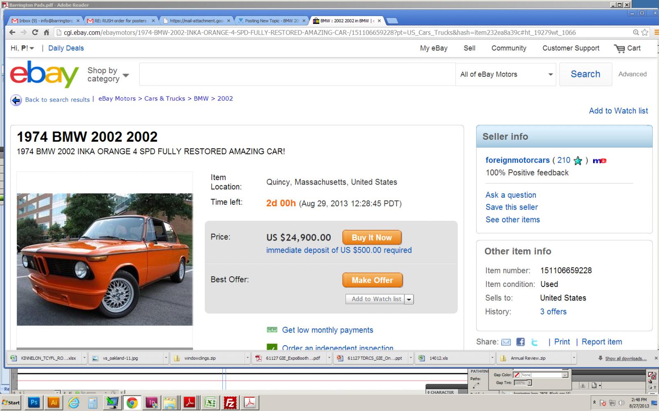Open the Community menu item
Image resolution: width=659 pixels, height=411 pixels.
tap(509, 48)
